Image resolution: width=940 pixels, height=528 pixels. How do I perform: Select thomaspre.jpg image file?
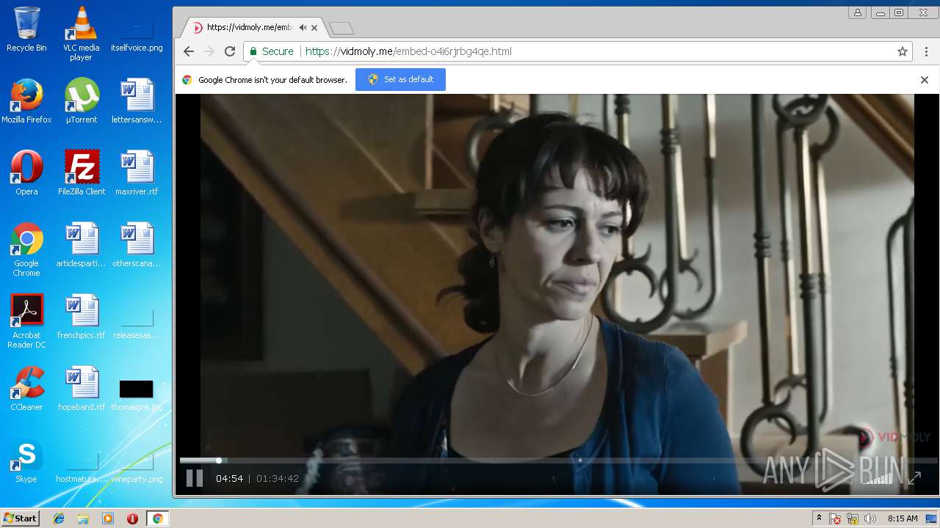click(137, 395)
